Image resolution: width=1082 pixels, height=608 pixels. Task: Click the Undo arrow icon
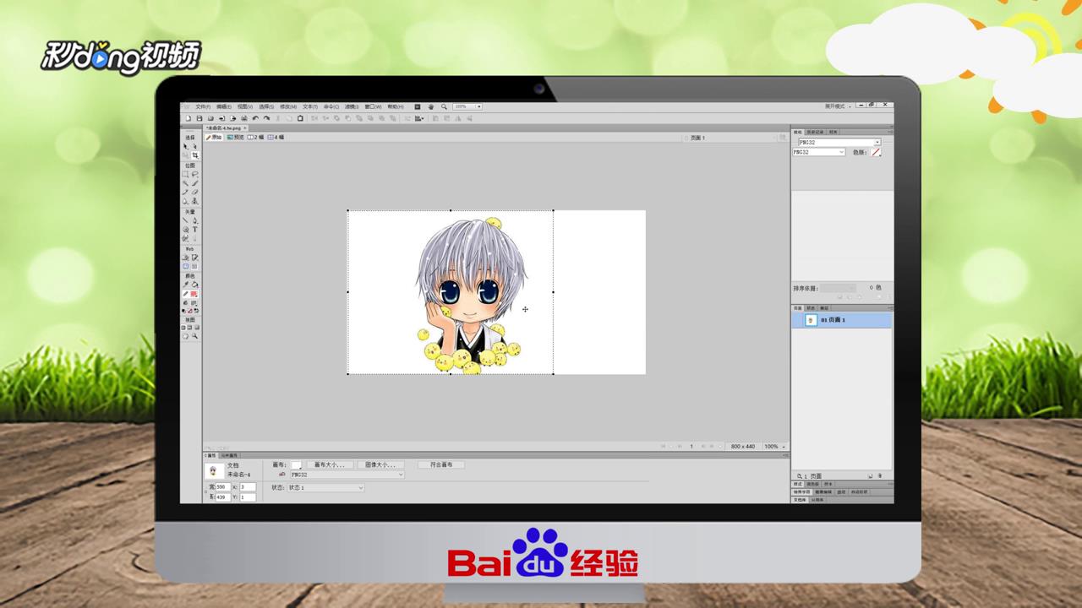tap(255, 118)
